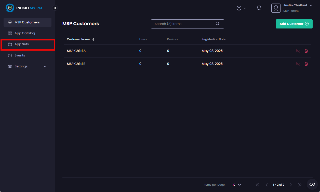Go to App Catalog in sidebar
The image size is (320, 192).
pyautogui.click(x=25, y=33)
